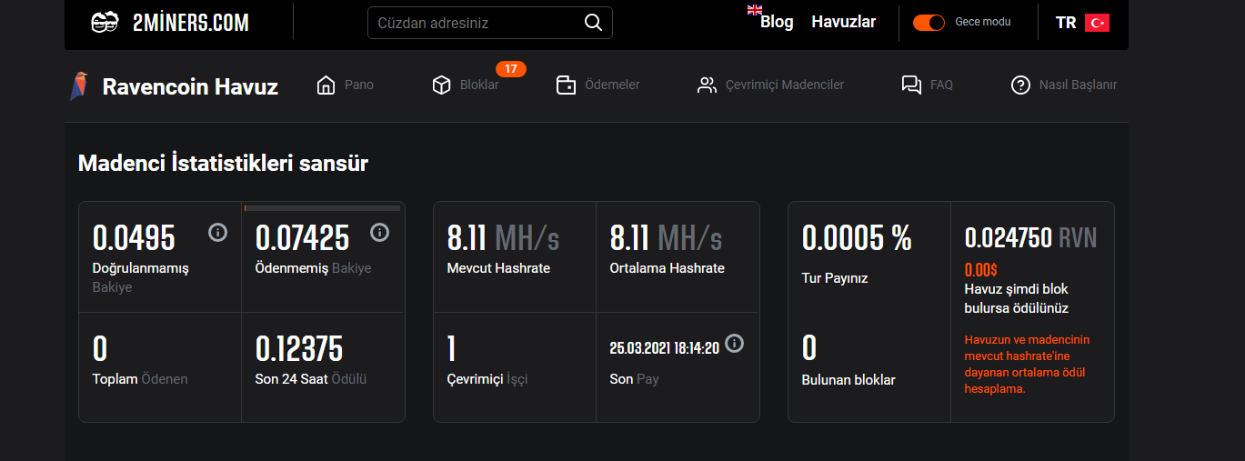Open the Bloklar tab
The width and height of the screenshot is (1245, 461).
466,85
